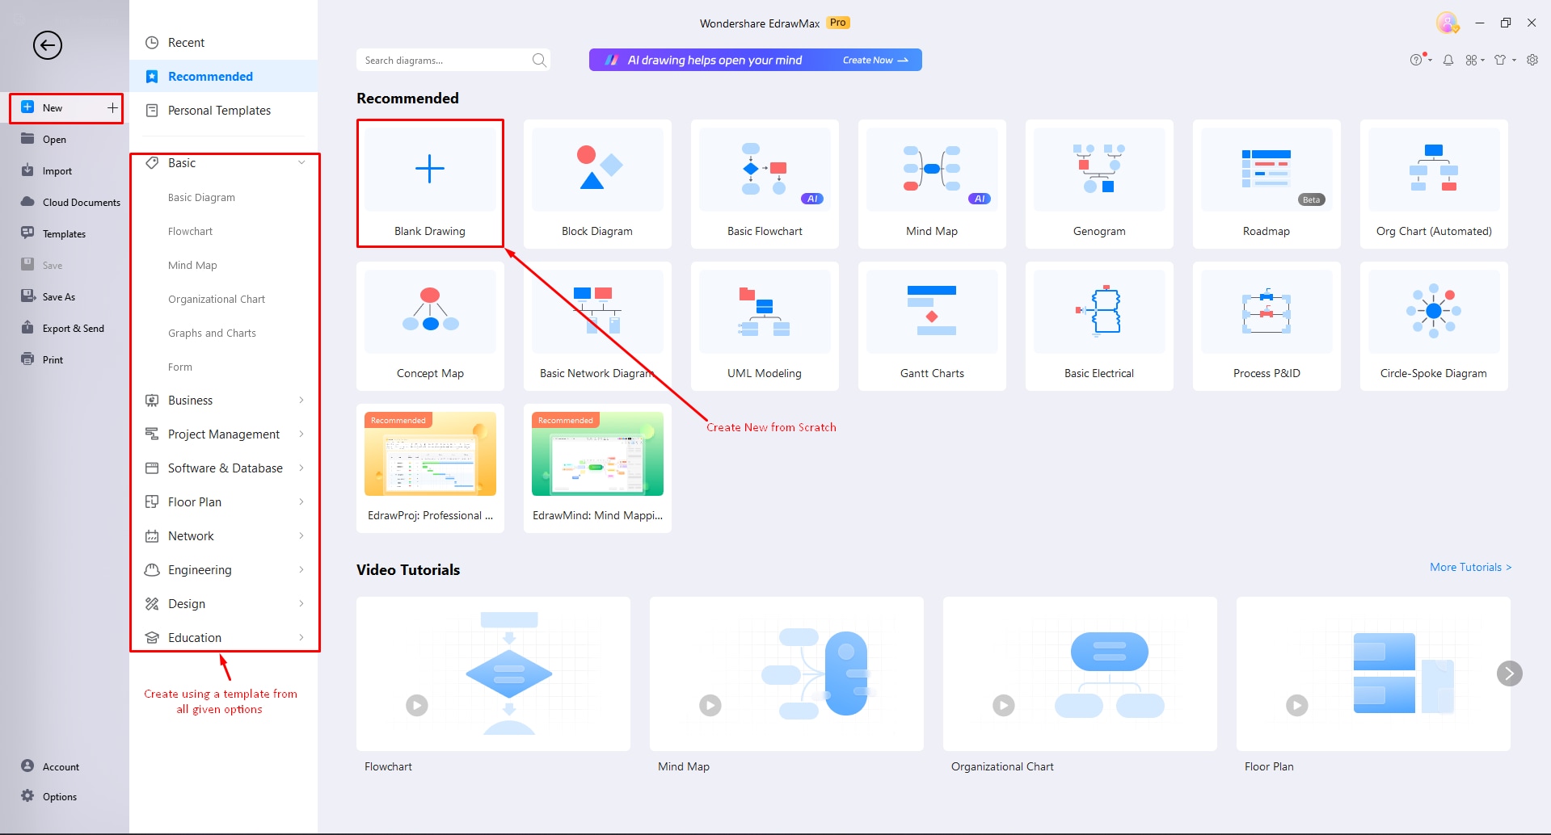Expand the Network category
This screenshot has width=1551, height=835.
301,535
